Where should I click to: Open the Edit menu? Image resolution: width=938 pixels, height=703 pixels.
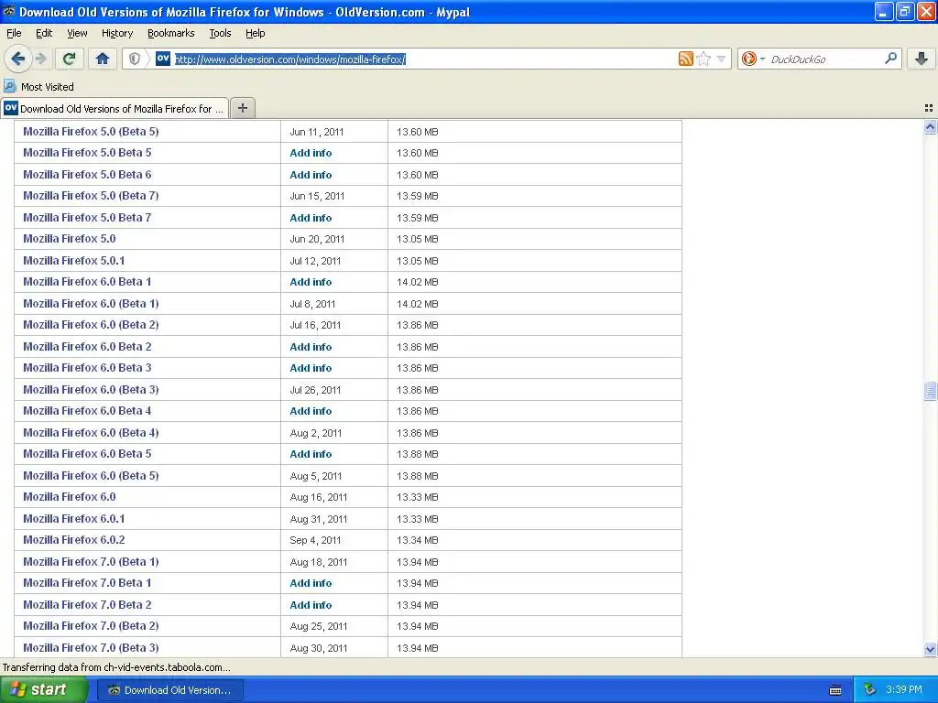pyautogui.click(x=44, y=33)
